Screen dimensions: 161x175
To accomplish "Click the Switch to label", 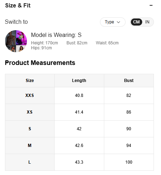I will [x=16, y=22].
